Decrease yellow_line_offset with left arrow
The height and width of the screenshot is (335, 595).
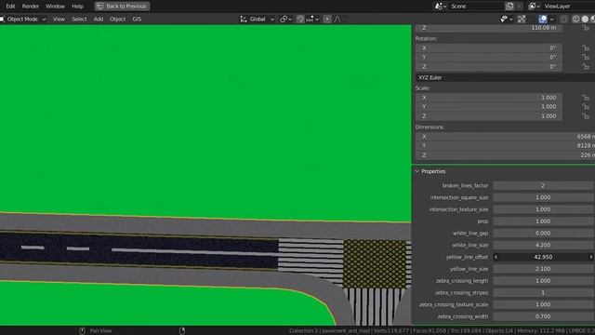[x=496, y=257]
